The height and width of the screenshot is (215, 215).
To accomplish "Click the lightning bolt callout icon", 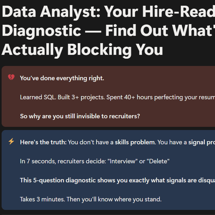I will click(x=11, y=141).
